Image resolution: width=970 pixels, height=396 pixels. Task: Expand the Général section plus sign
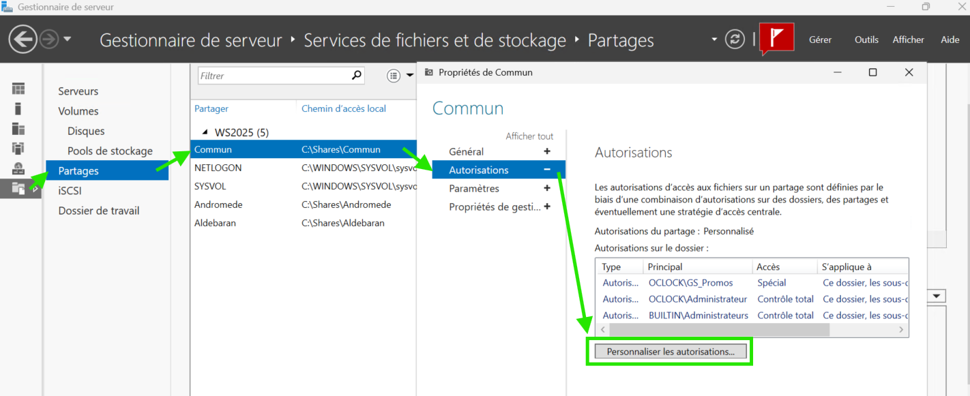click(546, 151)
